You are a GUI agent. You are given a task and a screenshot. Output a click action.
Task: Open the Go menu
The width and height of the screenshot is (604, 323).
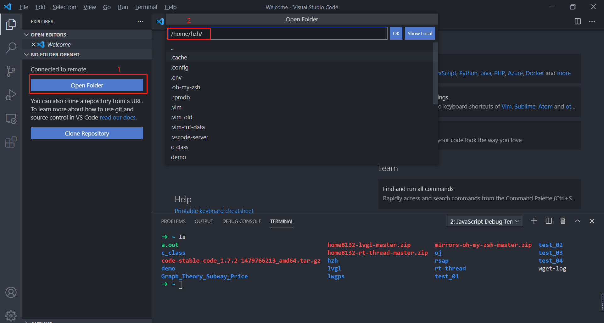tap(107, 7)
